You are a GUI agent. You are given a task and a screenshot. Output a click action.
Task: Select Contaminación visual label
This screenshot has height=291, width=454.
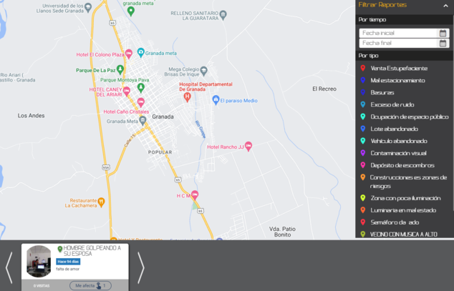tap(398, 154)
